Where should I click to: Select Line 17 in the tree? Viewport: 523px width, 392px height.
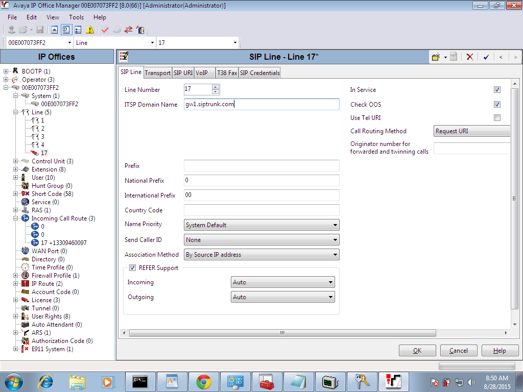coord(44,153)
